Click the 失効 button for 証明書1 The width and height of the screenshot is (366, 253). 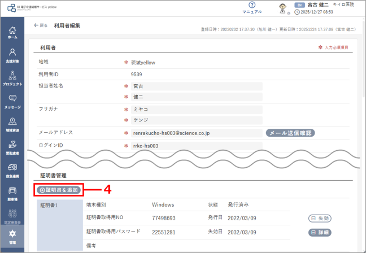pyautogui.click(x=319, y=218)
